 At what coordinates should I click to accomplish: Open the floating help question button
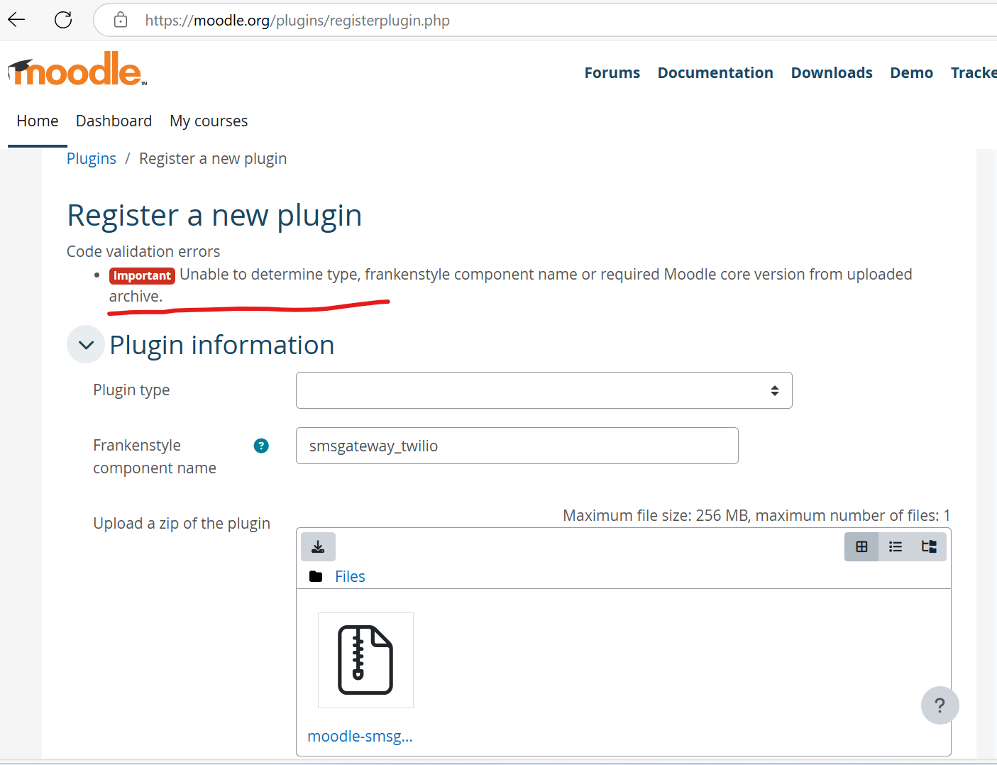point(940,705)
